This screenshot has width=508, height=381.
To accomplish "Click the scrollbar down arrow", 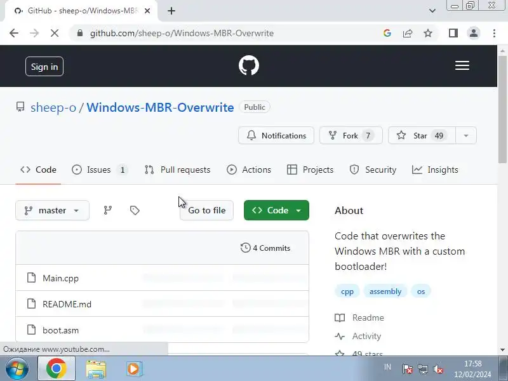I will [502, 350].
